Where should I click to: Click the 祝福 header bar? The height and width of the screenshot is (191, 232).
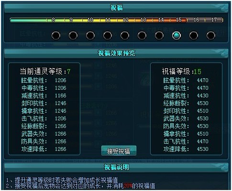[116, 8]
